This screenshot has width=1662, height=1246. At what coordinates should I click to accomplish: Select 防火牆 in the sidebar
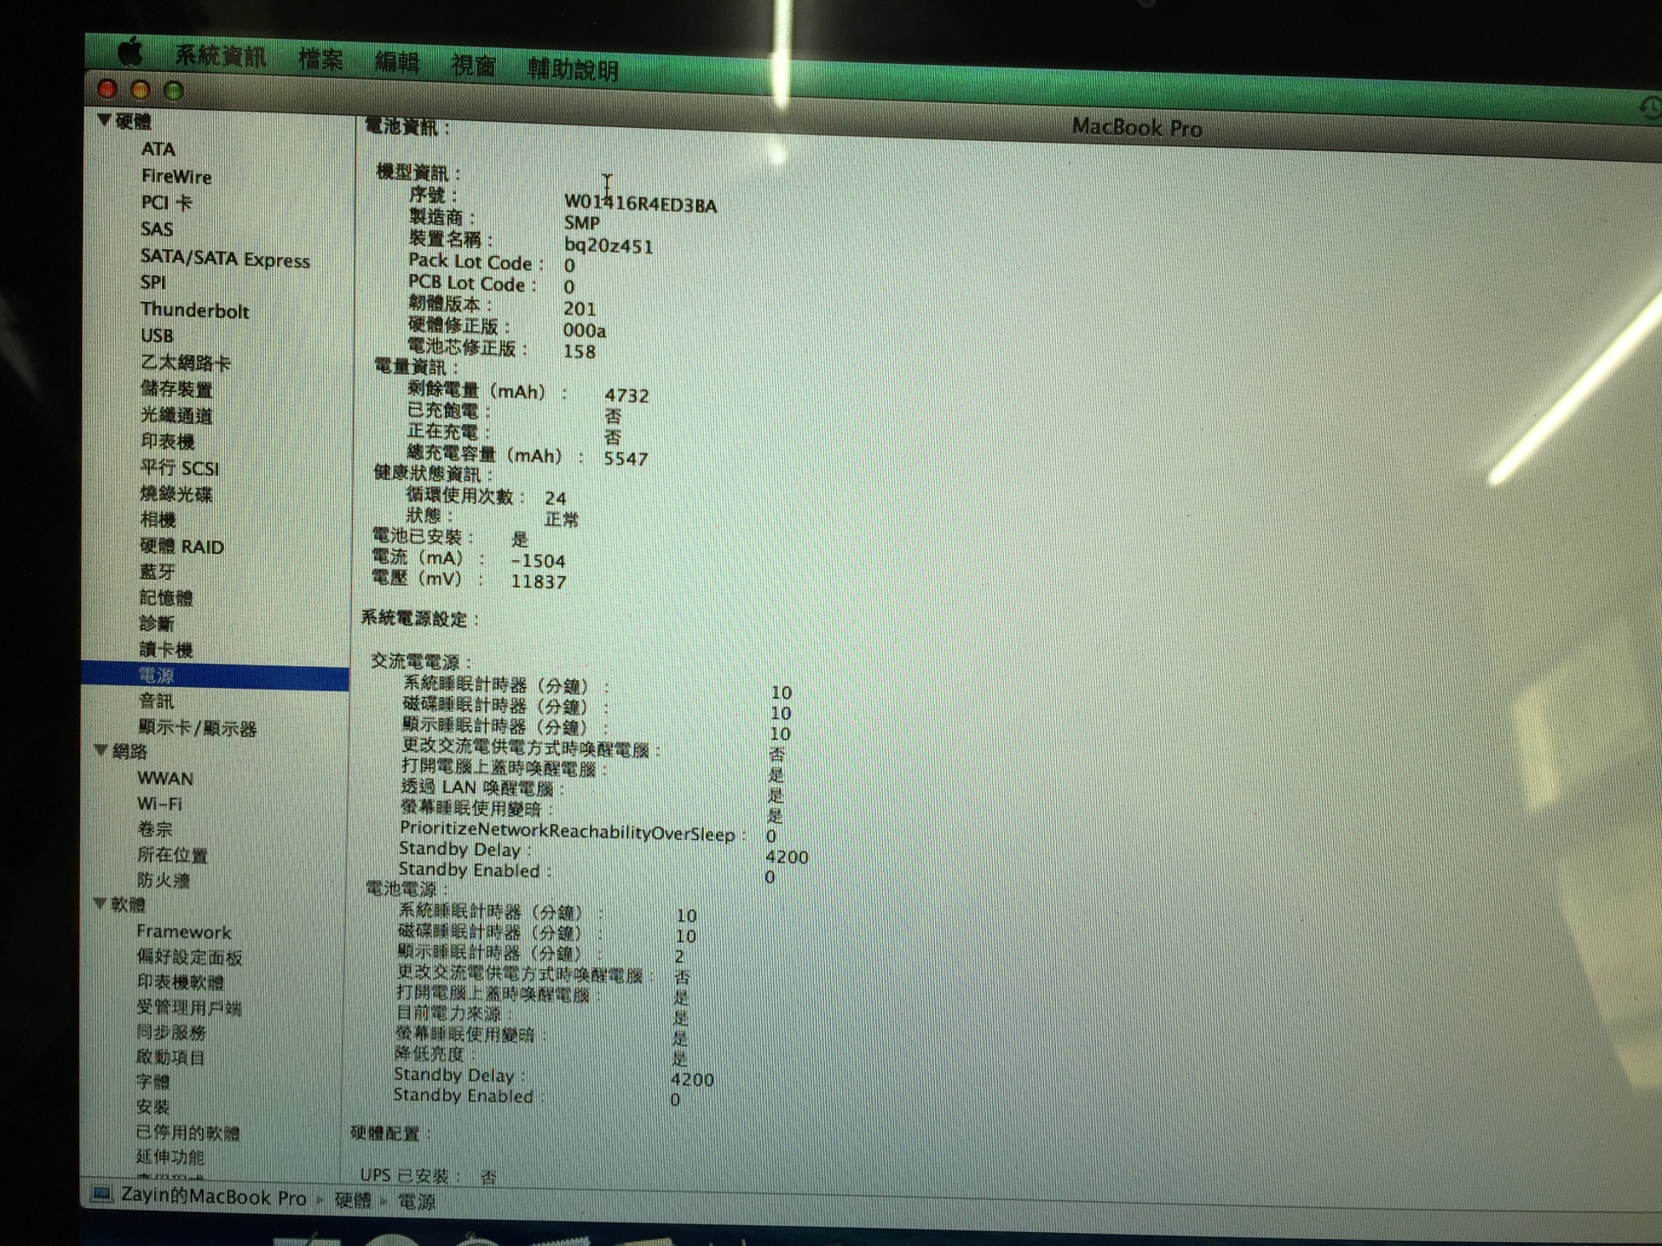(163, 880)
